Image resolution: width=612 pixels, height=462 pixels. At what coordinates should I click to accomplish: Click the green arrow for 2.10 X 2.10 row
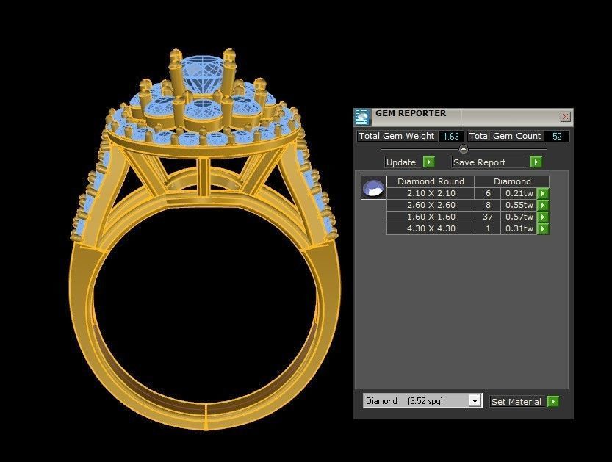[x=542, y=192]
